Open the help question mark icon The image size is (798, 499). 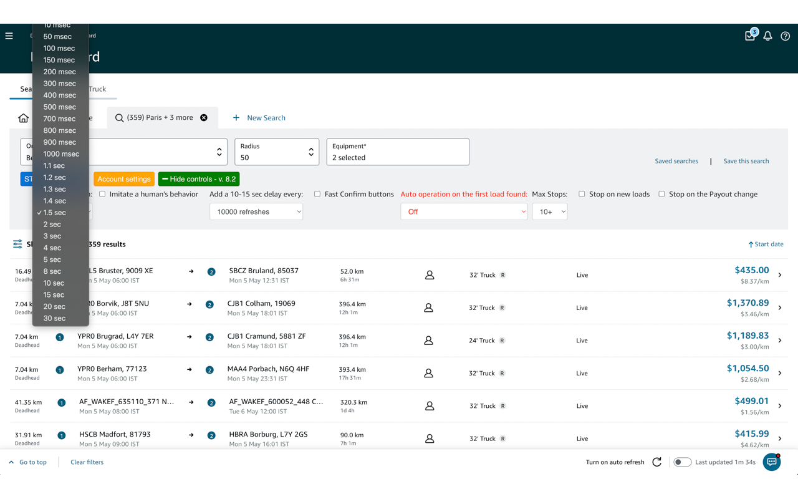(x=785, y=36)
